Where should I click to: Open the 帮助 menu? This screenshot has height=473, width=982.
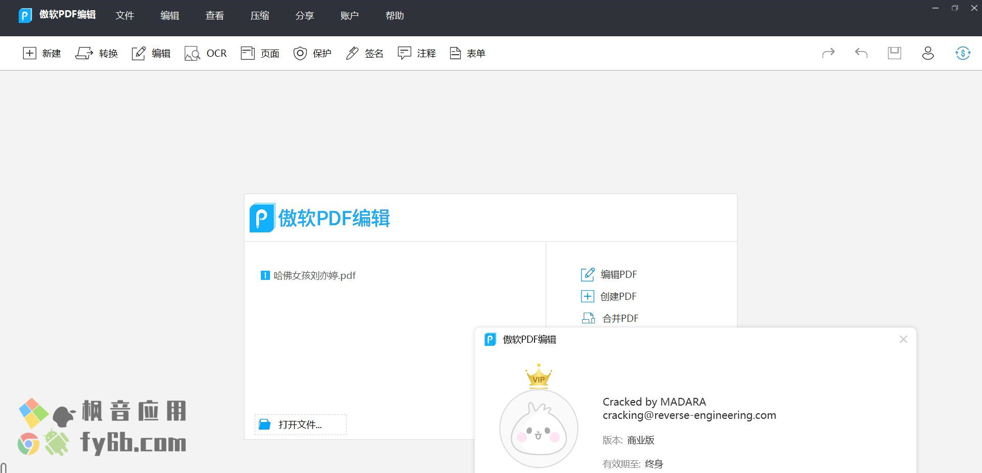[x=395, y=16]
